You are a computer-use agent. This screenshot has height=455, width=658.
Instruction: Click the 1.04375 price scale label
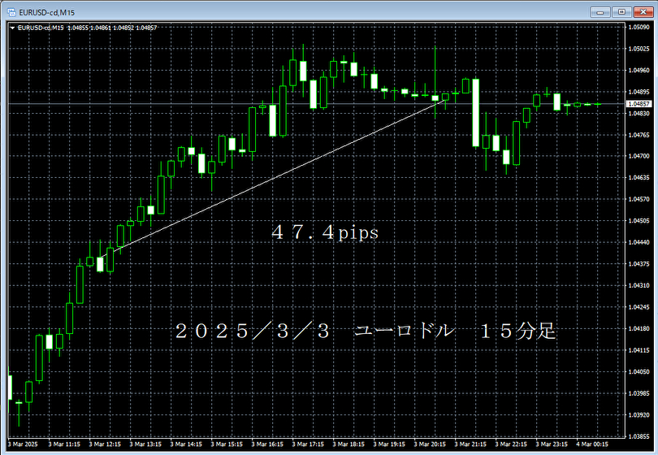point(639,264)
